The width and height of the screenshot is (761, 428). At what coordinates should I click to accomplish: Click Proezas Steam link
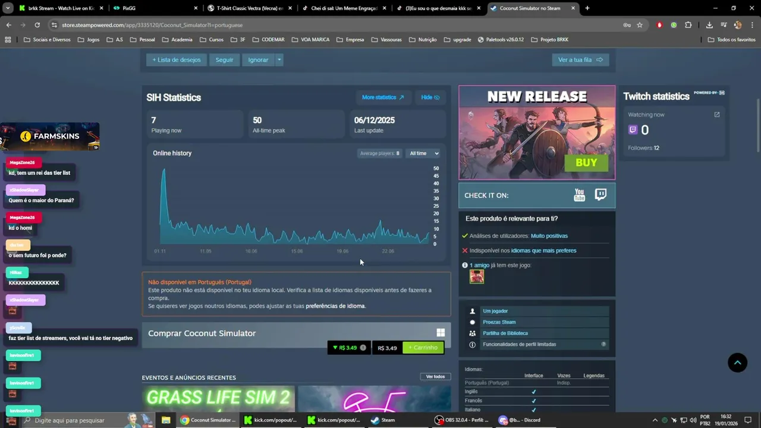pyautogui.click(x=499, y=322)
